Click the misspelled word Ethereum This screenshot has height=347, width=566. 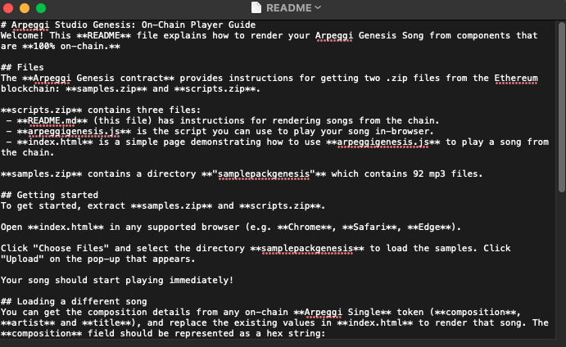click(516, 79)
